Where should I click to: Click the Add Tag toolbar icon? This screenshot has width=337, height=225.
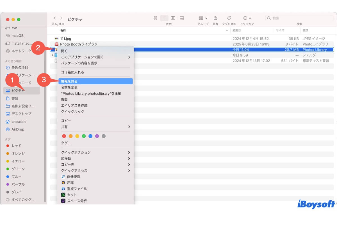pyautogui.click(x=229, y=18)
